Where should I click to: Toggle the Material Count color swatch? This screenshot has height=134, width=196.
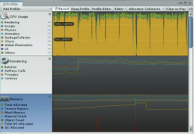pos(2,116)
